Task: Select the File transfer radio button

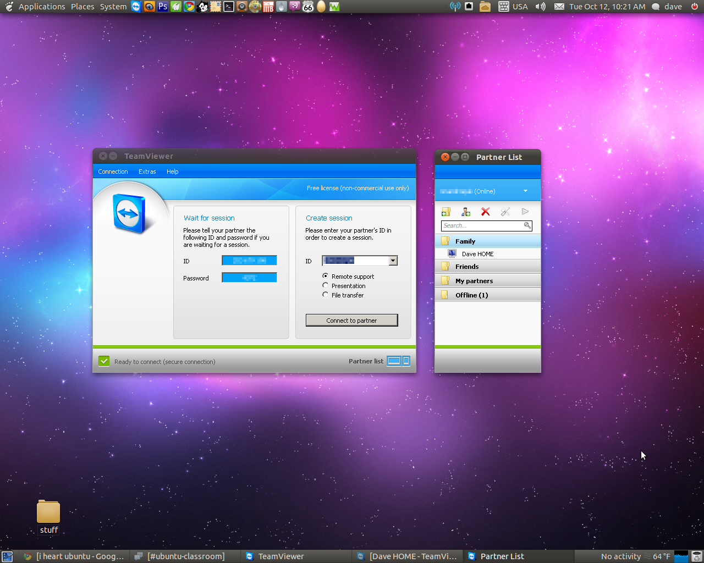Action: [326, 295]
